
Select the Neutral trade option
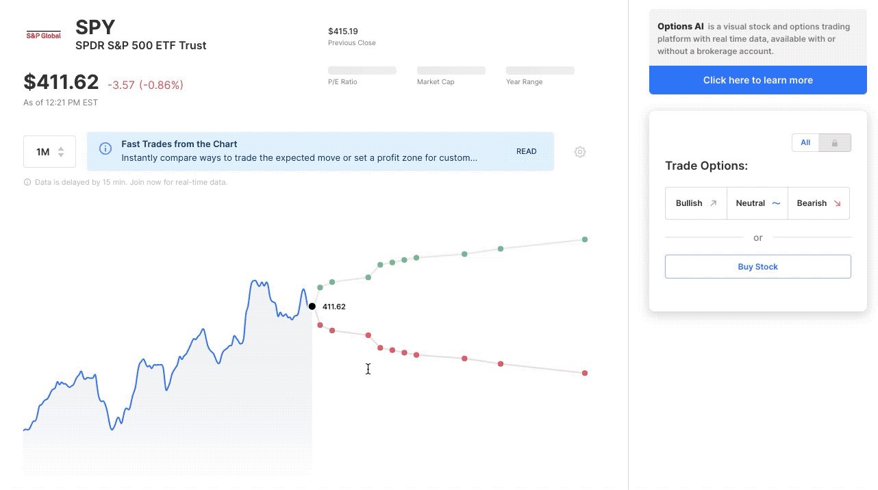pos(757,203)
